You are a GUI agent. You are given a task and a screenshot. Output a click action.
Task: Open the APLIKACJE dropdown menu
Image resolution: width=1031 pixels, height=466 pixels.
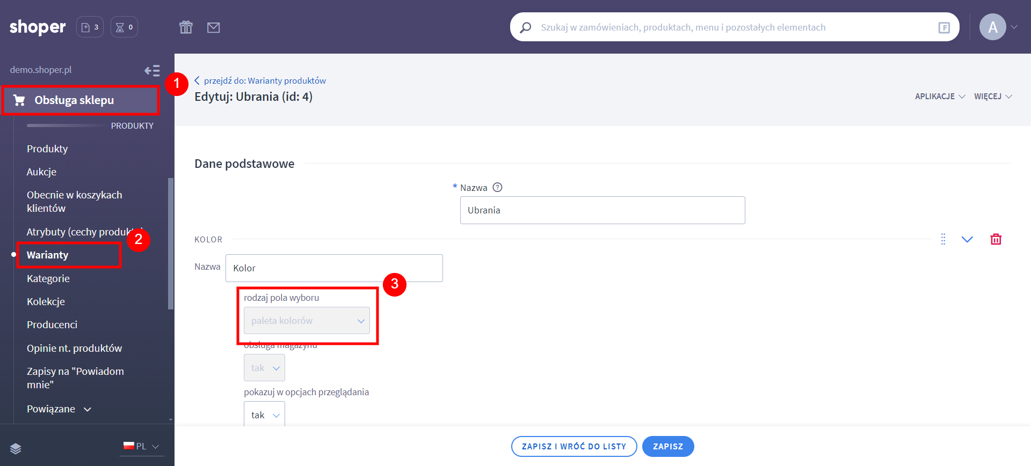tap(939, 97)
